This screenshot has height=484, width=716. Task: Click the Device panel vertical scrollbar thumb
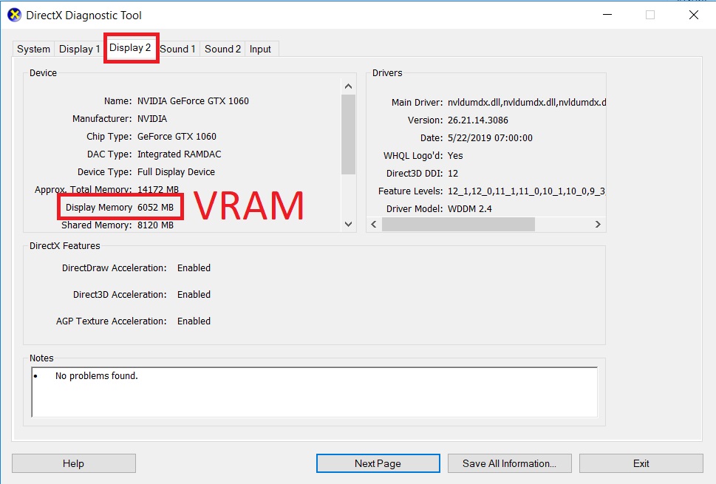coord(349,134)
